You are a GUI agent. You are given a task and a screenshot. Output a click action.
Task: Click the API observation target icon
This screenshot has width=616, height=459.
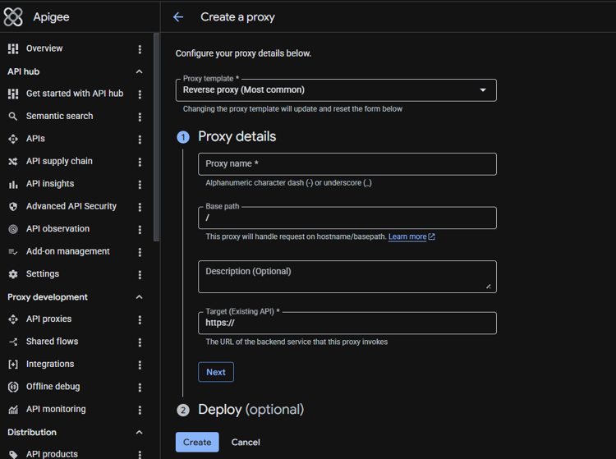[x=13, y=229]
